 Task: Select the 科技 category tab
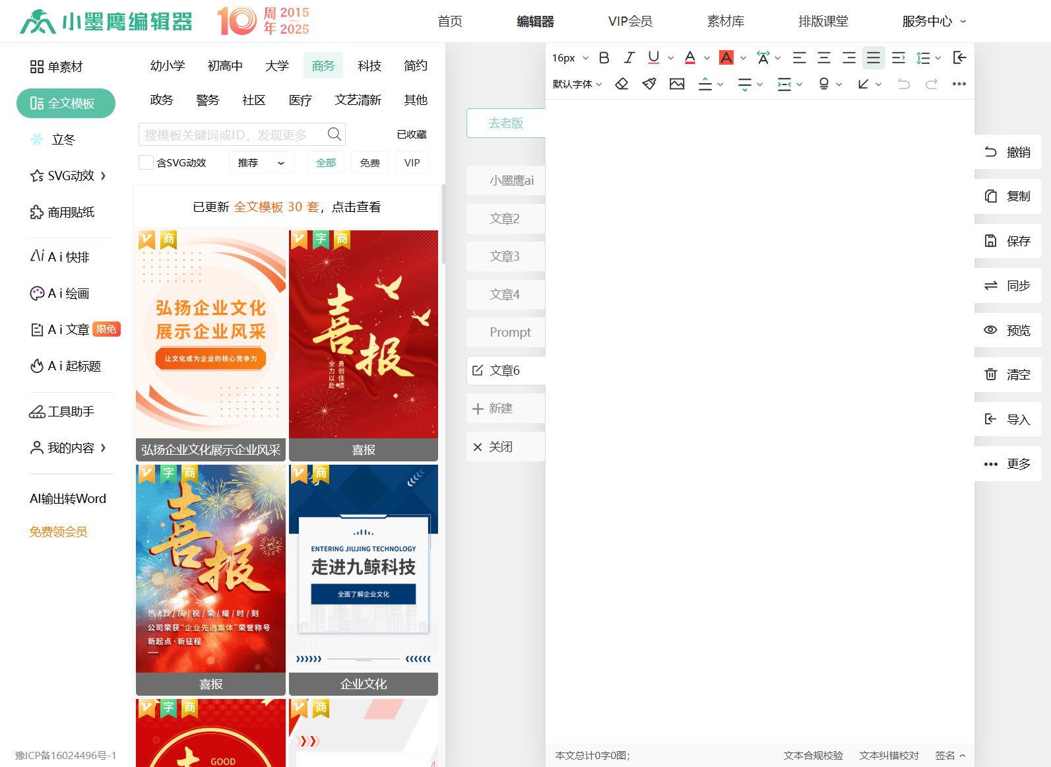coord(369,65)
